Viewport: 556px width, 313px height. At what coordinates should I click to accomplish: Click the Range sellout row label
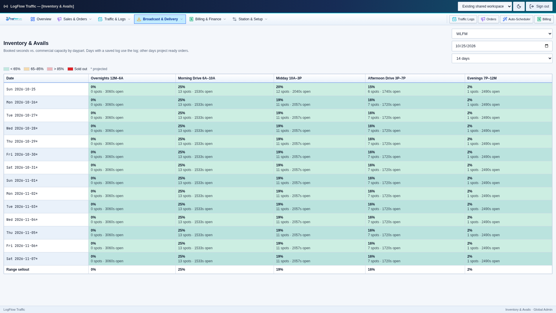click(x=18, y=270)
